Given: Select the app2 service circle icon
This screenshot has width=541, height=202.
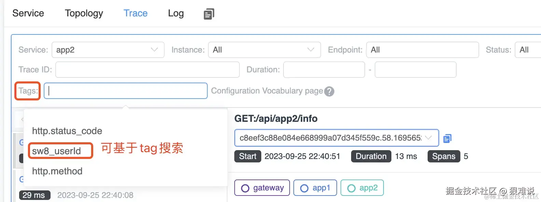Looking at the screenshot, I should pos(351,188).
